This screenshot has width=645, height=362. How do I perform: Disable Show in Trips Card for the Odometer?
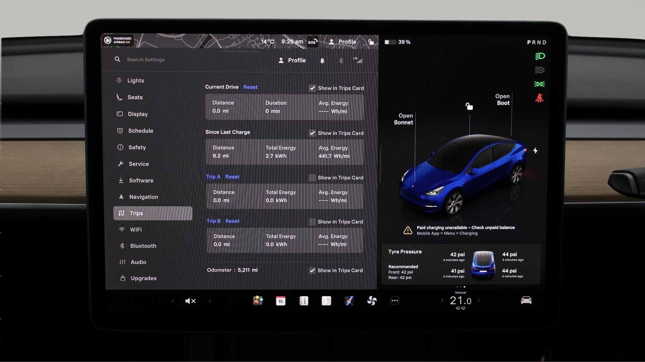click(x=313, y=270)
